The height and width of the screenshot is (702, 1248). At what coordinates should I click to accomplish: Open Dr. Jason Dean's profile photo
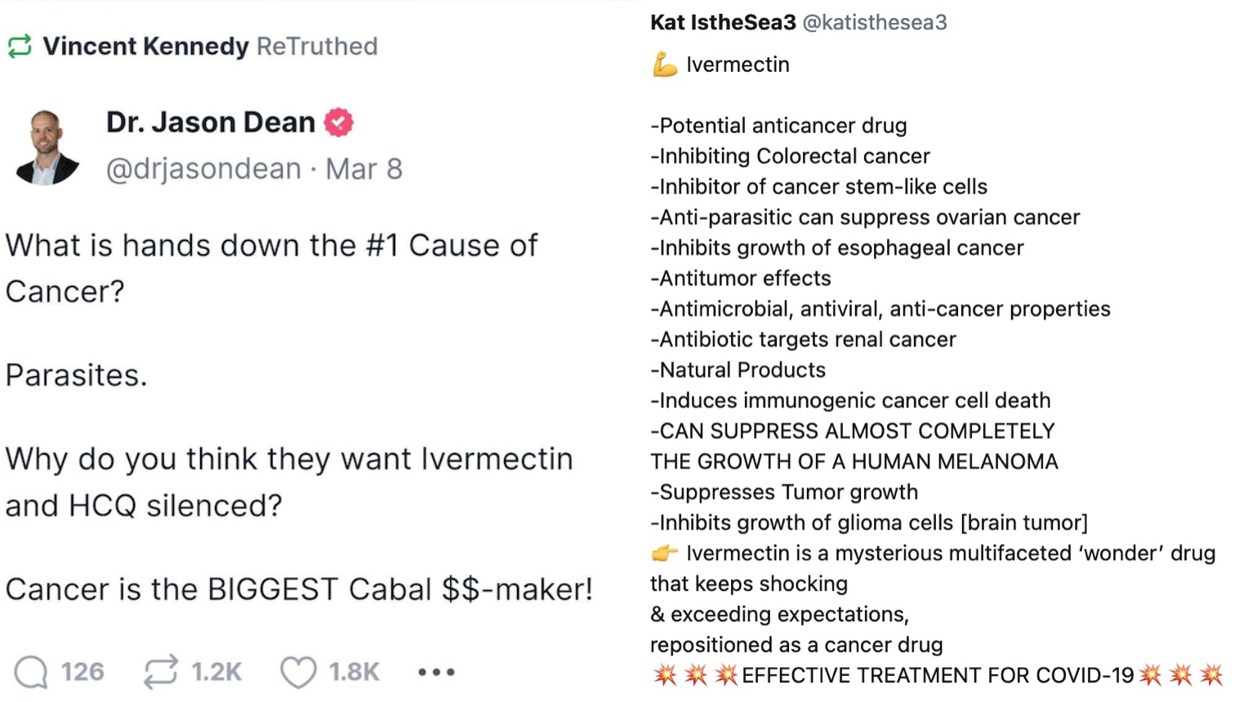click(46, 147)
